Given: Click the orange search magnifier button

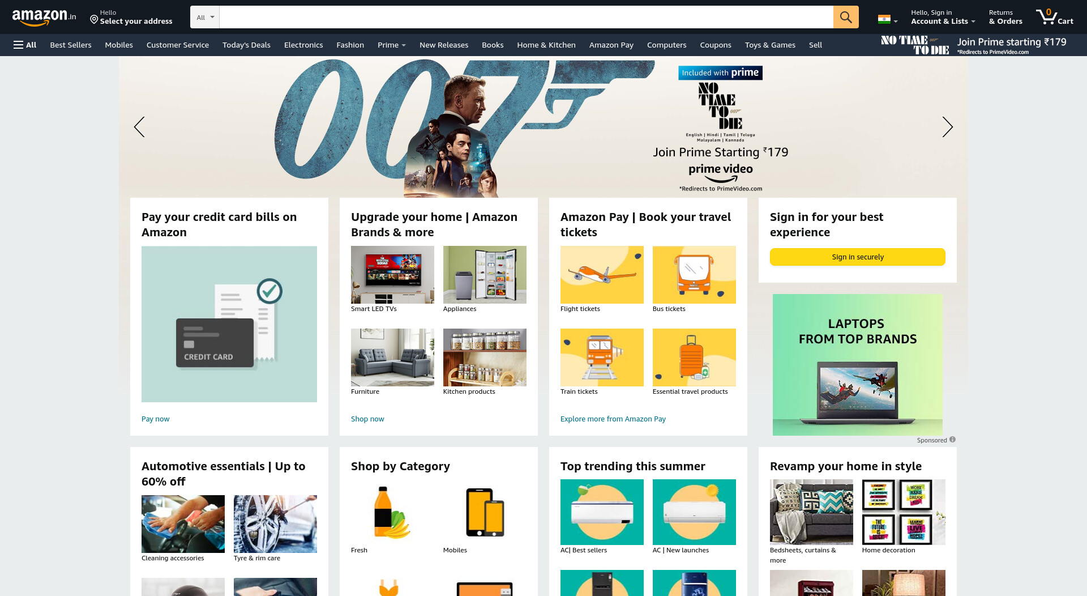Looking at the screenshot, I should coord(845,17).
